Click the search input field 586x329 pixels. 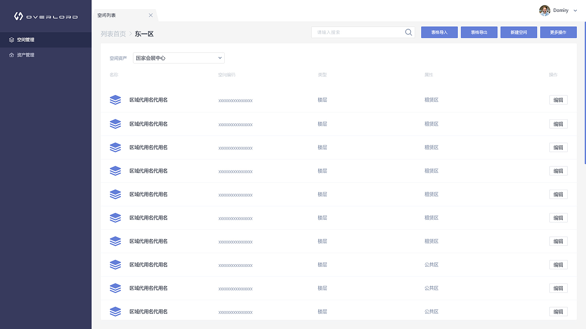(358, 32)
